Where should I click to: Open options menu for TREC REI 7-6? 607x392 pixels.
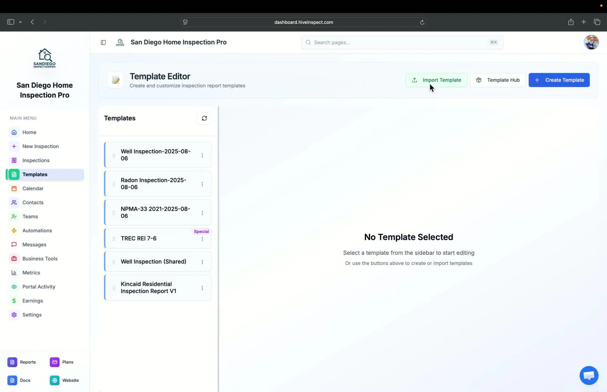(x=202, y=239)
